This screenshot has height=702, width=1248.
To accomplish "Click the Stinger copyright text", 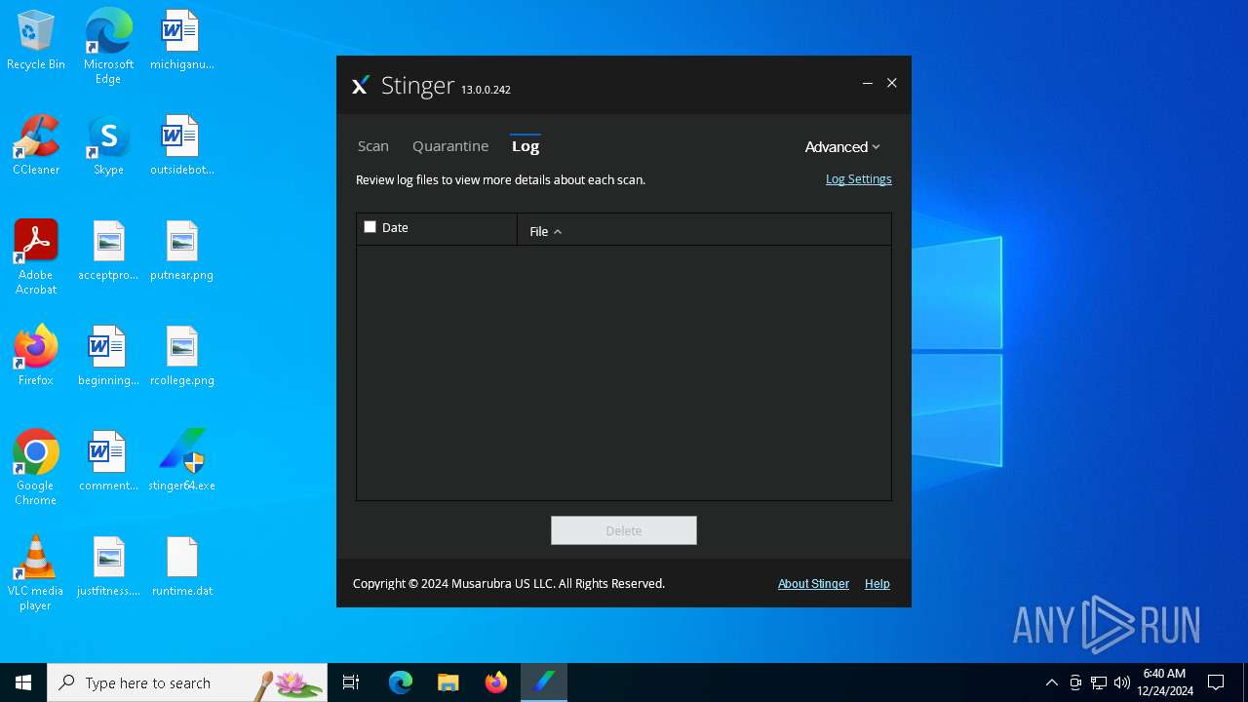I will pyautogui.click(x=509, y=584).
